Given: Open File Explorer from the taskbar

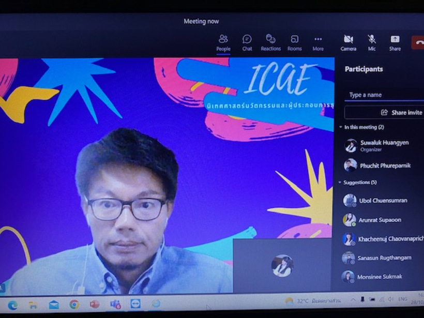Looking at the screenshot, I should 33,304.
